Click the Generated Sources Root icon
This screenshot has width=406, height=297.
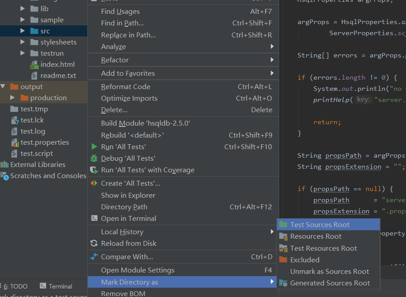coord(283,283)
